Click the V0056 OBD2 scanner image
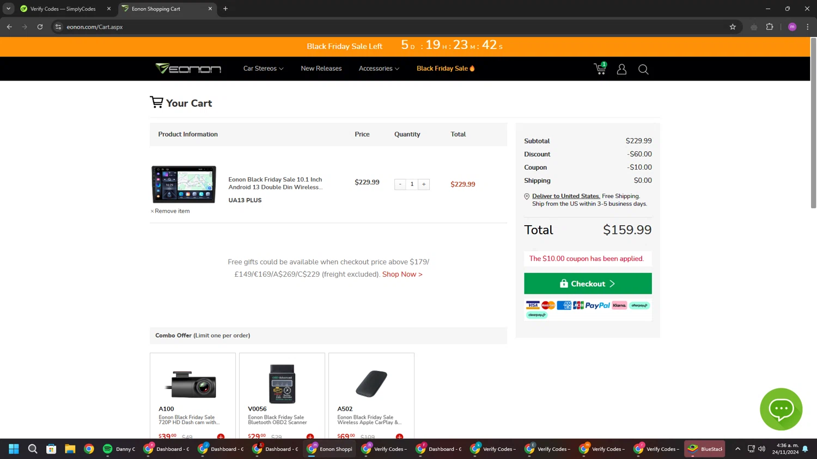817x459 pixels. coord(282,384)
